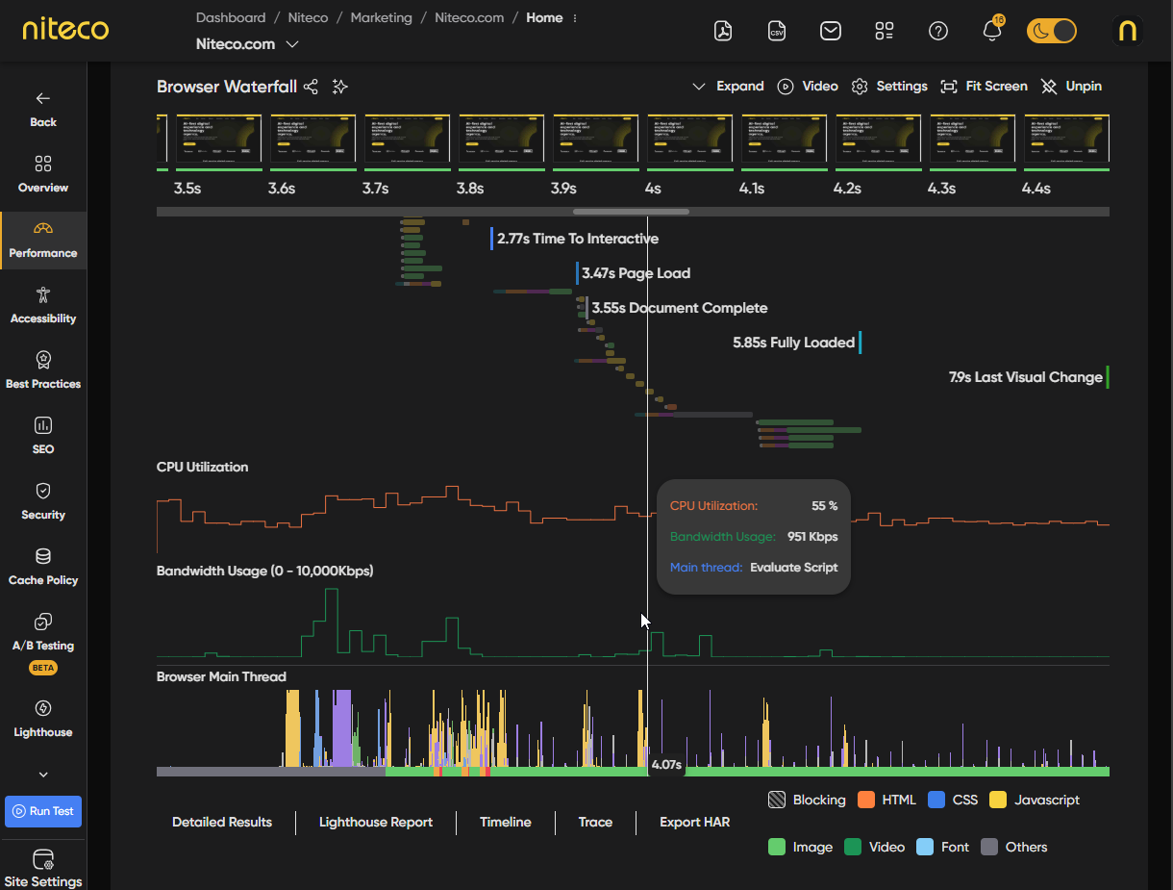Click the filmstrip horizontal scrollbar handle
The width and height of the screenshot is (1173, 890).
pos(631,212)
